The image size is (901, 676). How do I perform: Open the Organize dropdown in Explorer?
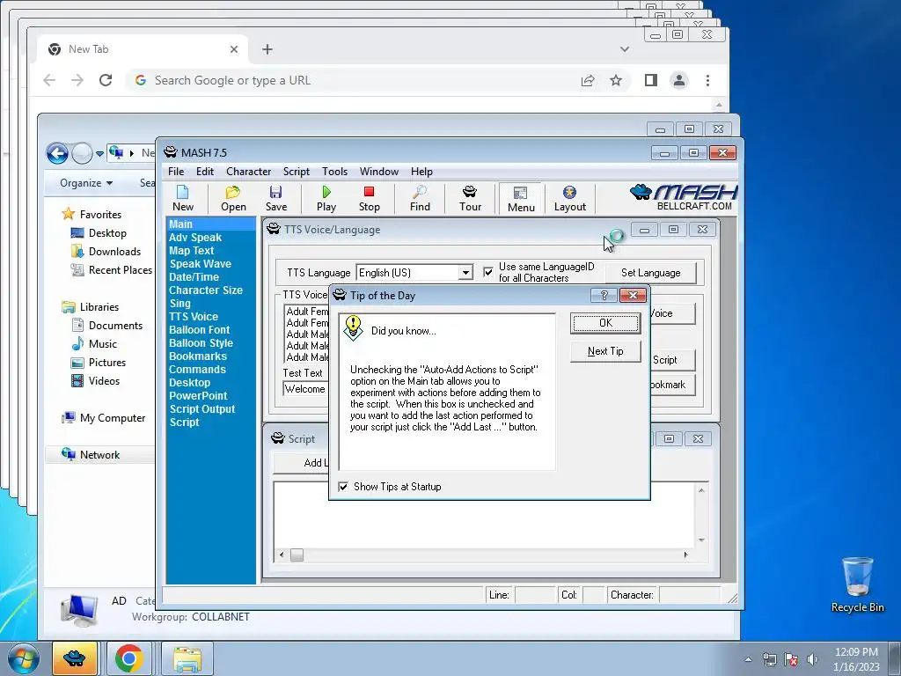86,183
